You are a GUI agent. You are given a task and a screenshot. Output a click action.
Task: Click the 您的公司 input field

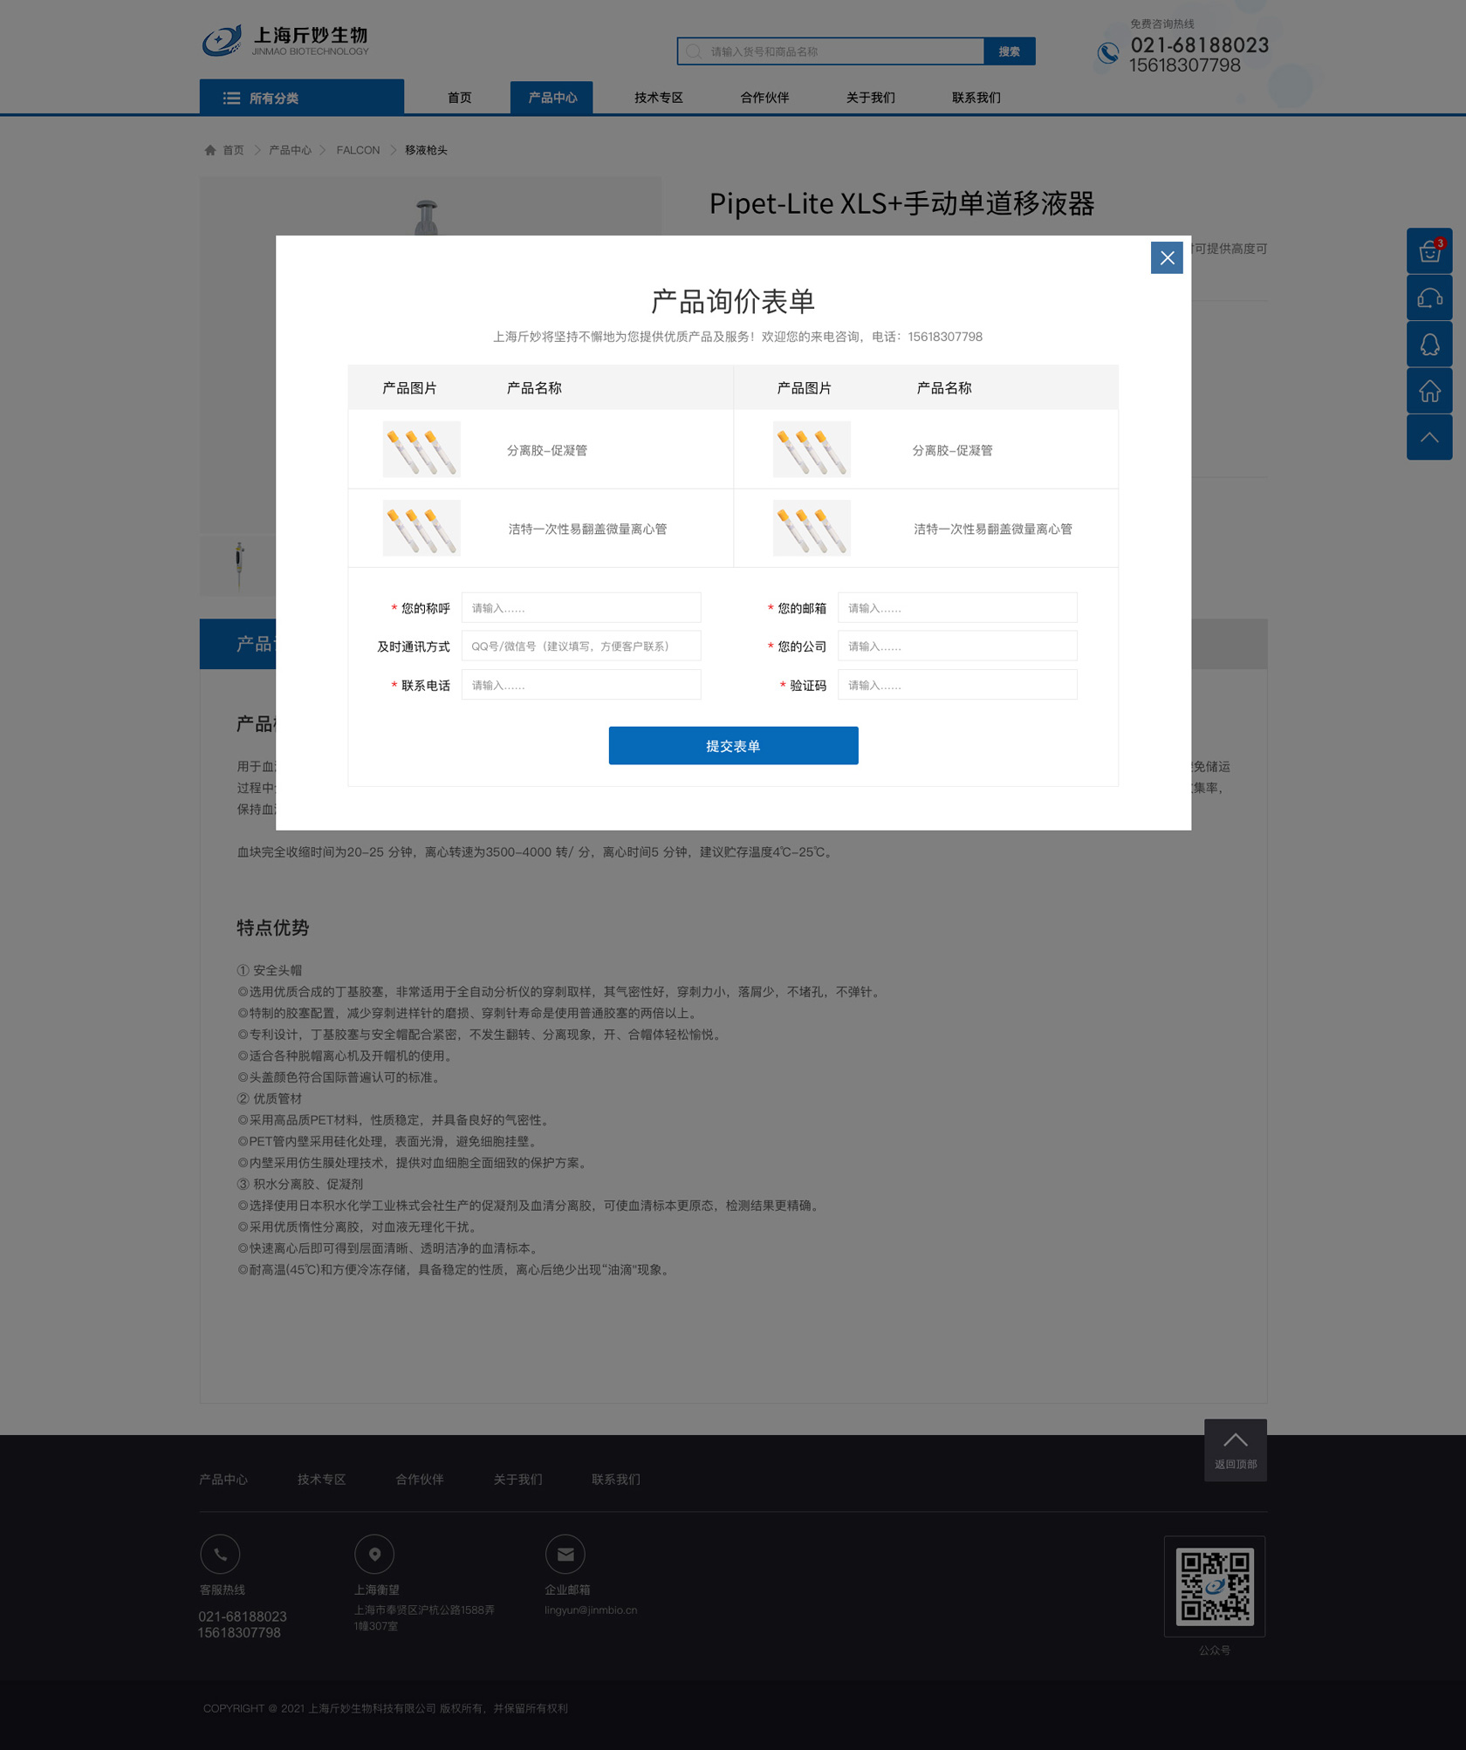pos(957,646)
